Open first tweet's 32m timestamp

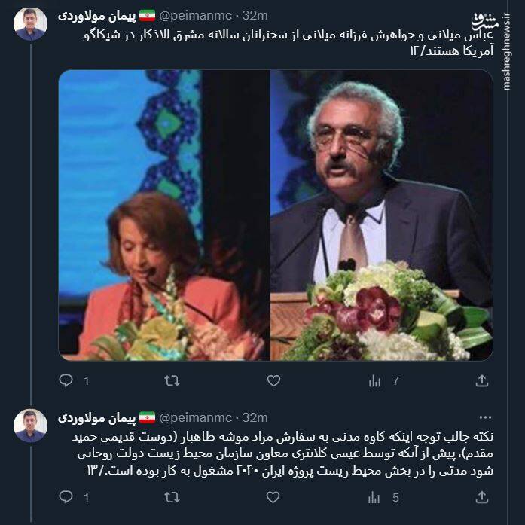[255, 15]
